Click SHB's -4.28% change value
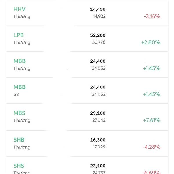The image size is (174, 174). [x=151, y=147]
